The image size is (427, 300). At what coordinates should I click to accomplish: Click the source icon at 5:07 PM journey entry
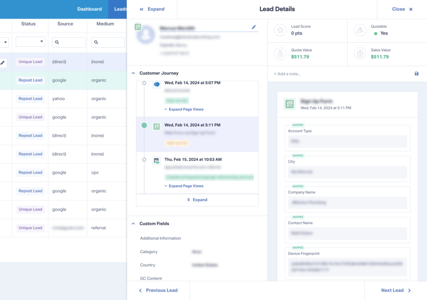157,84
